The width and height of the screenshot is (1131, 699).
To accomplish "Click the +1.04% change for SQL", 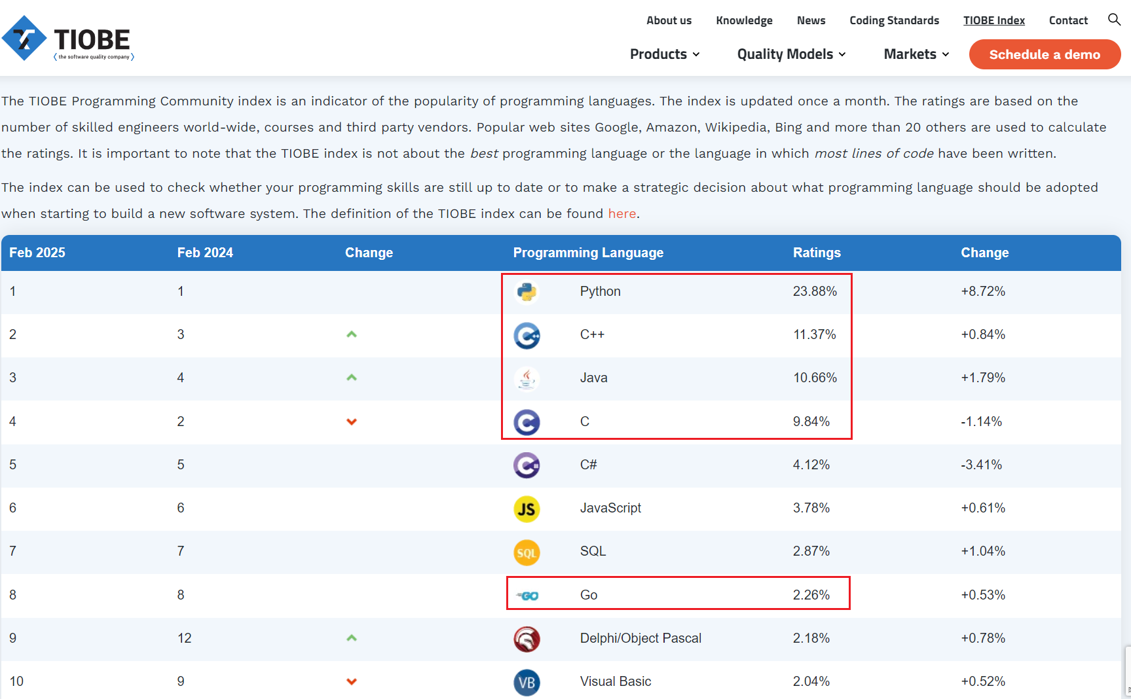I will click(x=982, y=551).
